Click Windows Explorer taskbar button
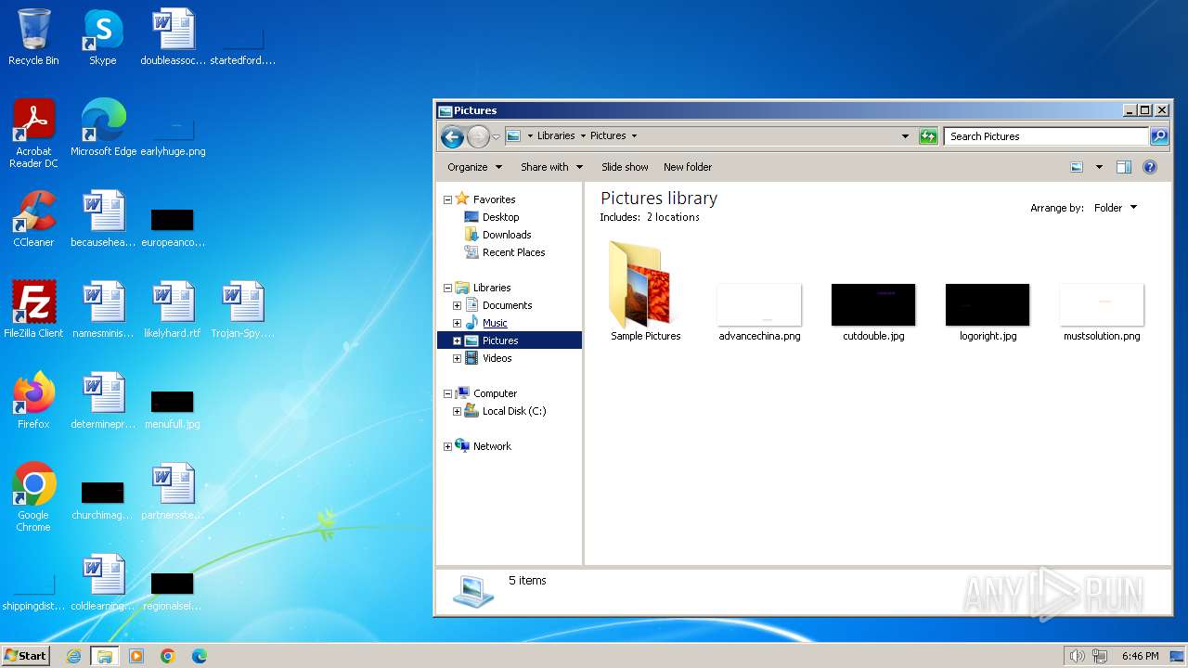 point(105,656)
